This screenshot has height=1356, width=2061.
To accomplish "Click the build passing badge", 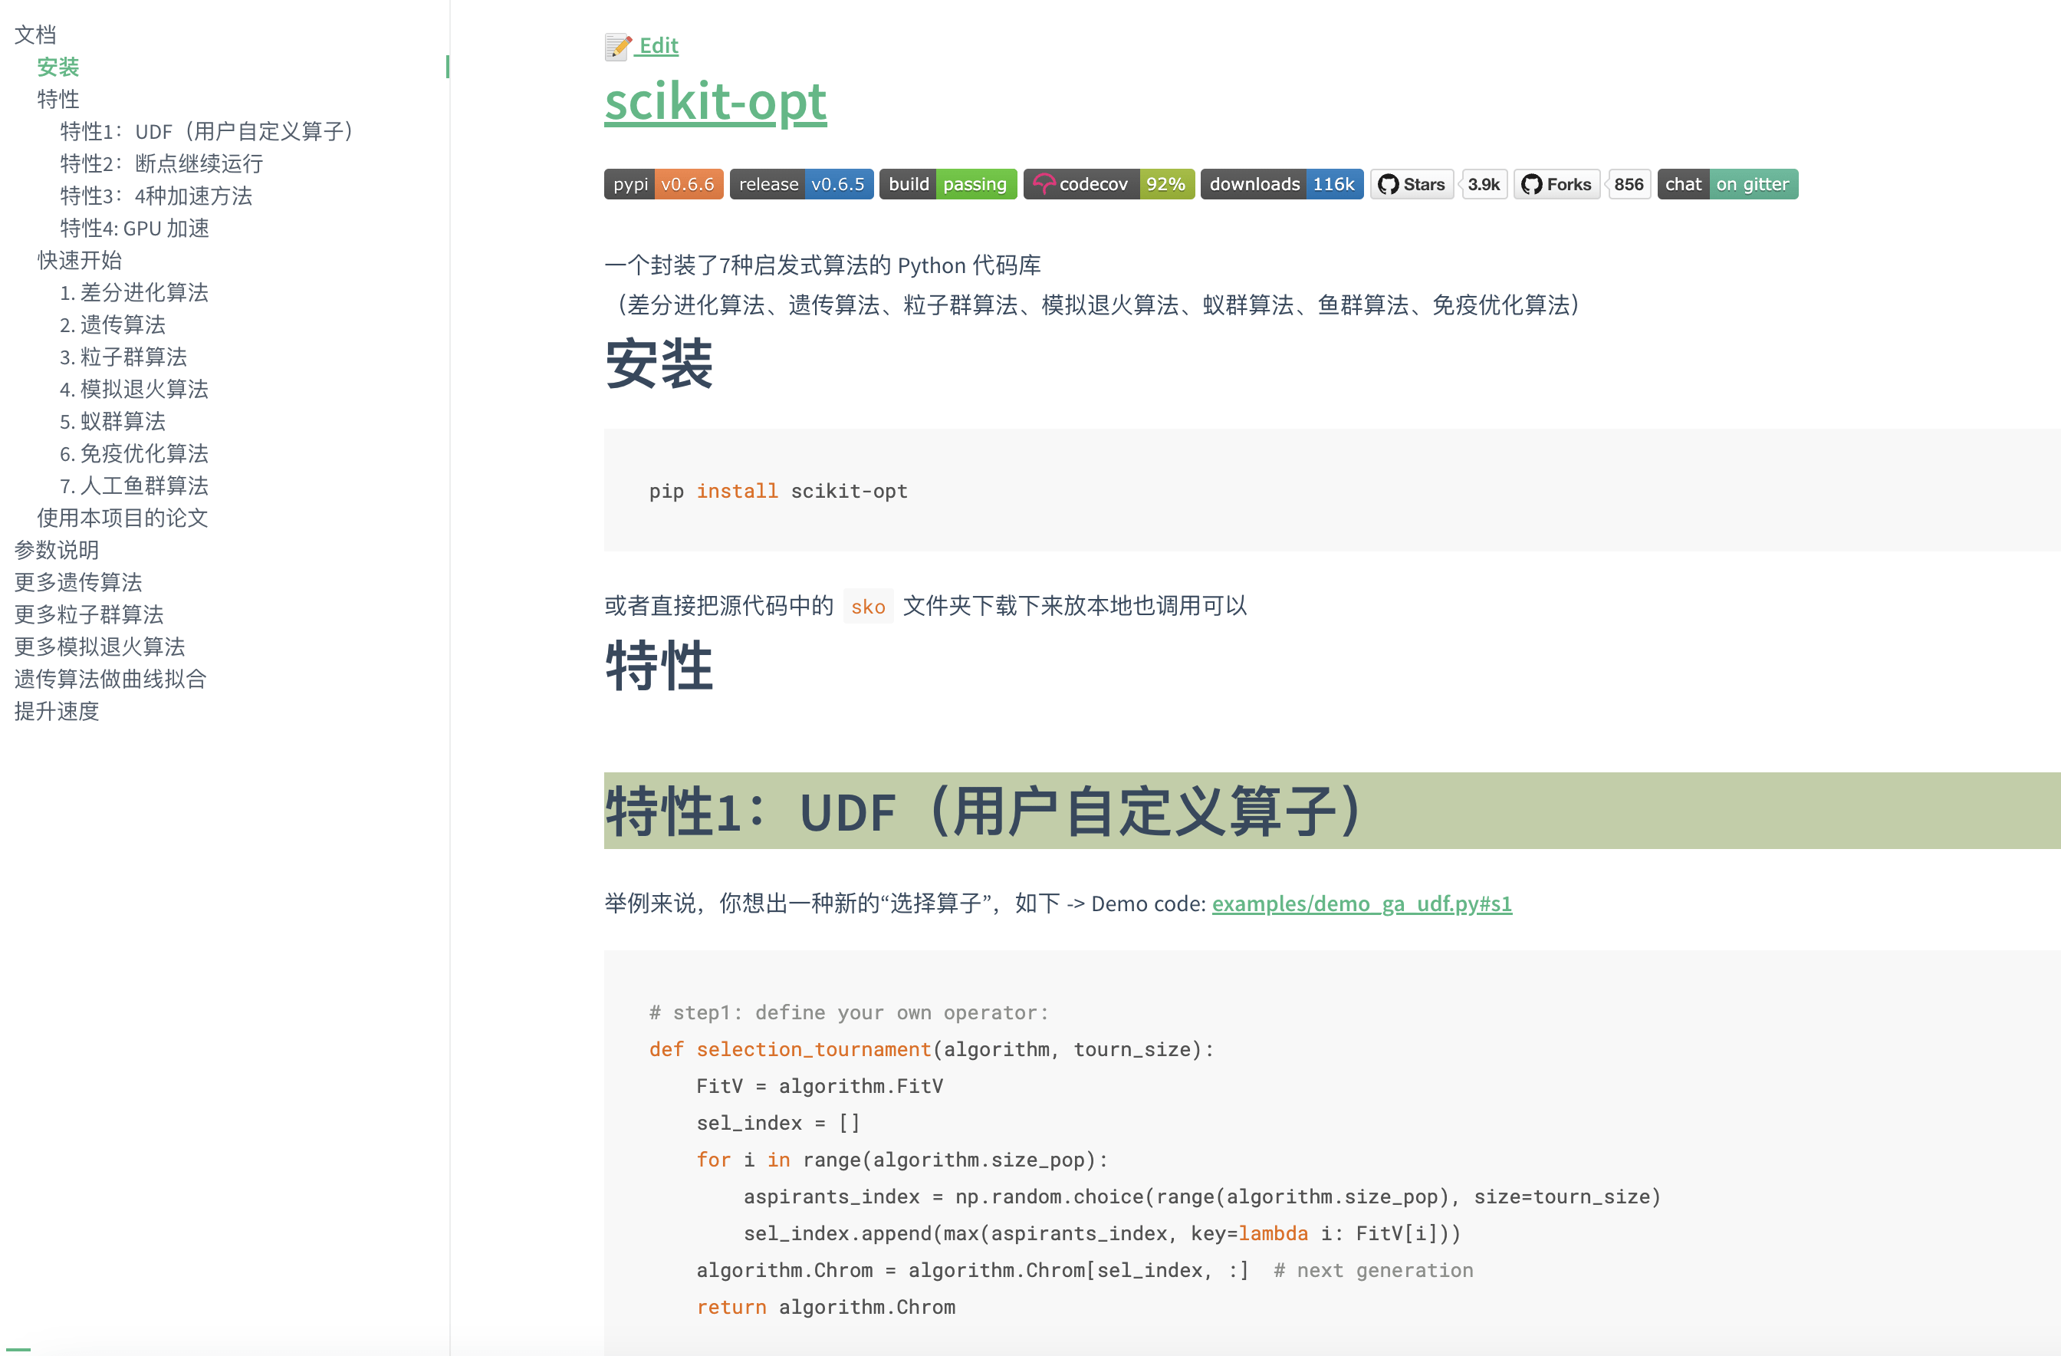I will (948, 183).
